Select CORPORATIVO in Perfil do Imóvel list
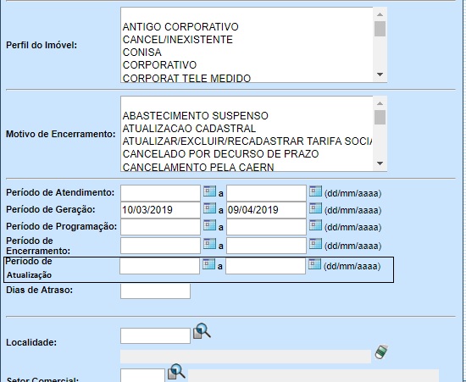The height and width of the screenshot is (382, 466). [159, 65]
